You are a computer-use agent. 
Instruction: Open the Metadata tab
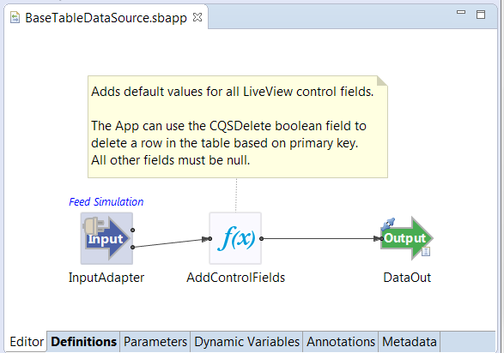[x=410, y=342]
